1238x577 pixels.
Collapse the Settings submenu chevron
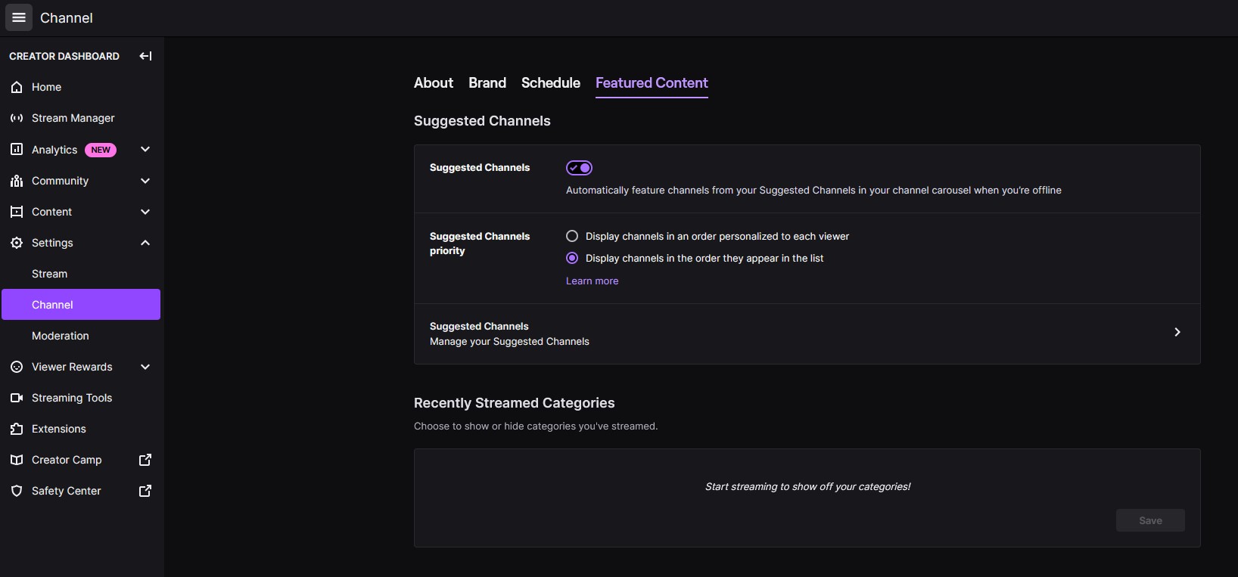[145, 243]
